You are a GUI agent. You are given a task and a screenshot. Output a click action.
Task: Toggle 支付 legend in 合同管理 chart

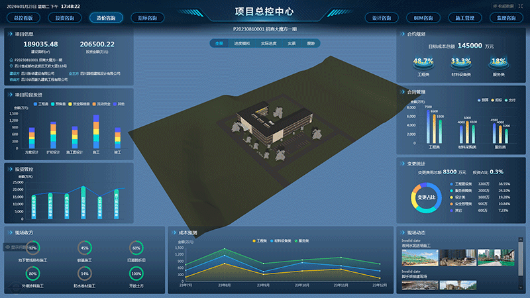coord(510,100)
